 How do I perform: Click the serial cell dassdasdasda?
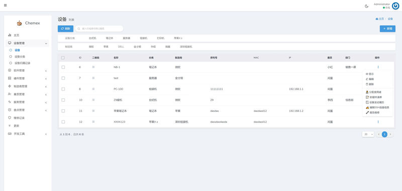click(219, 122)
